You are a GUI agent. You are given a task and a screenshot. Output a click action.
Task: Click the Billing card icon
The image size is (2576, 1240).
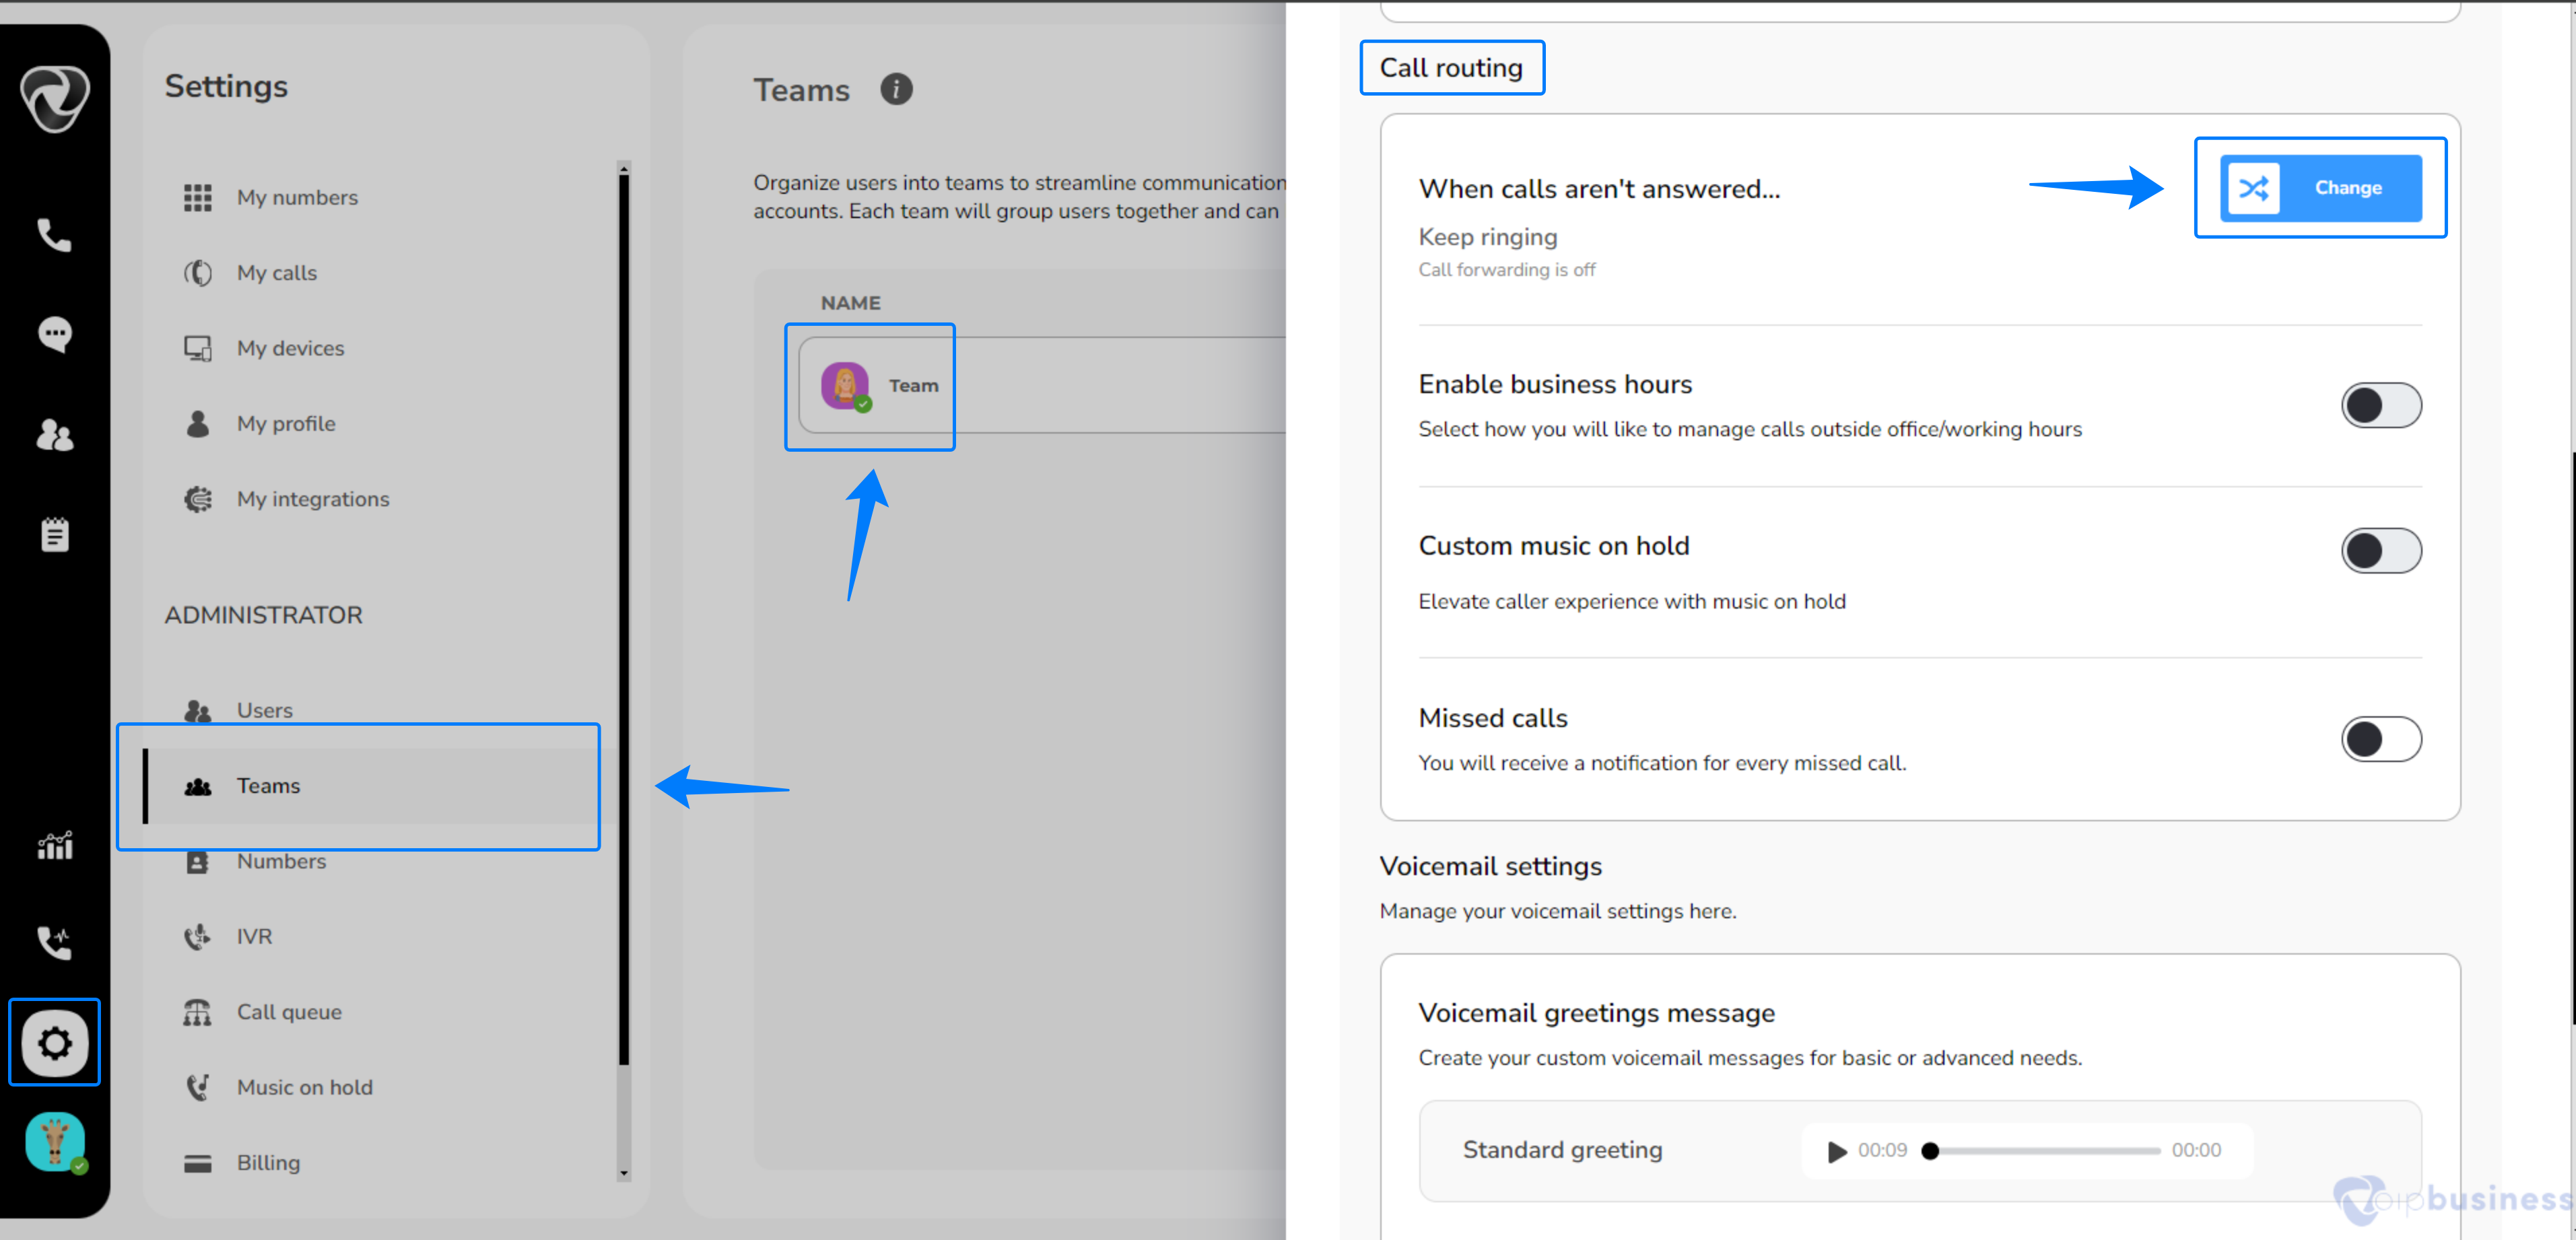point(197,1163)
